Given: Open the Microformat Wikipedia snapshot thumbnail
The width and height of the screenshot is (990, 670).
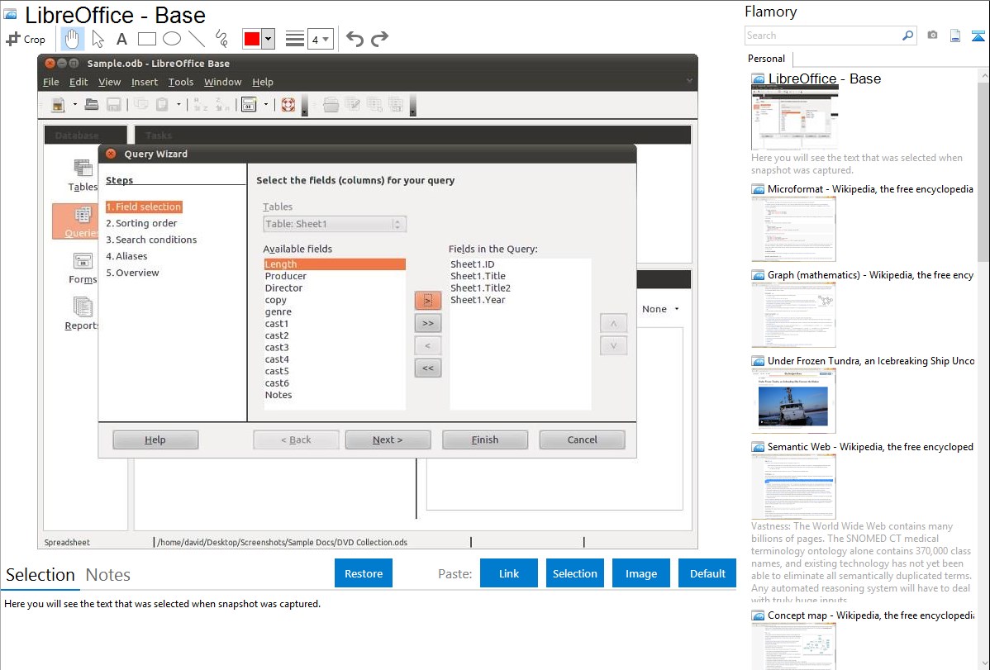Looking at the screenshot, I should (x=793, y=229).
